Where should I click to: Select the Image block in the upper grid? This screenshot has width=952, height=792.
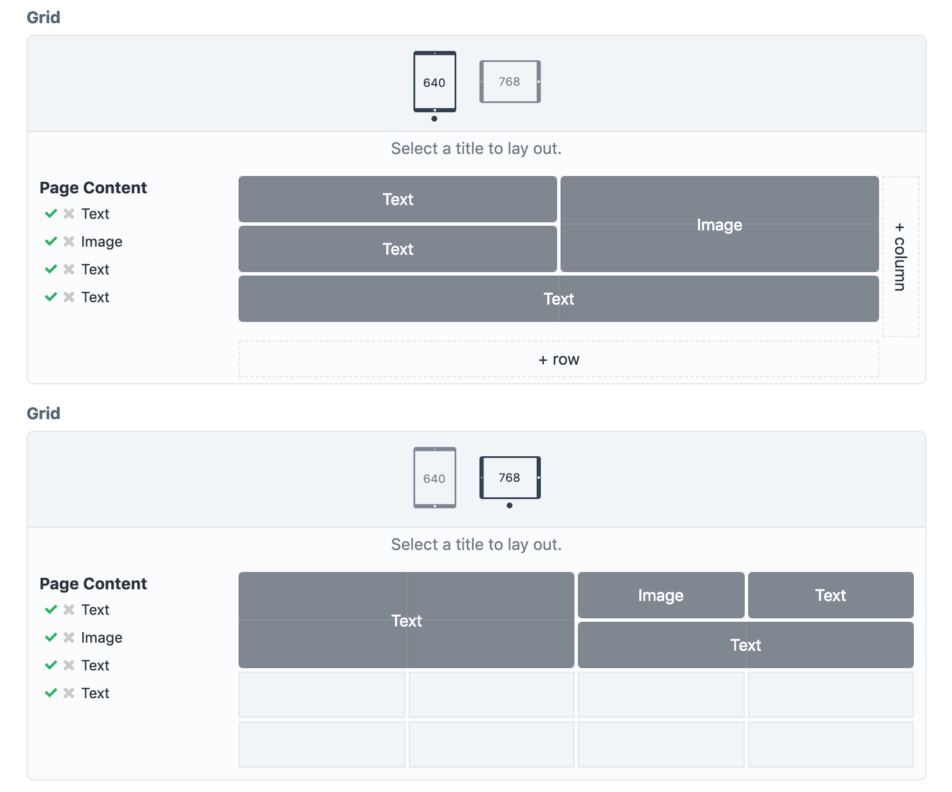[x=720, y=224]
